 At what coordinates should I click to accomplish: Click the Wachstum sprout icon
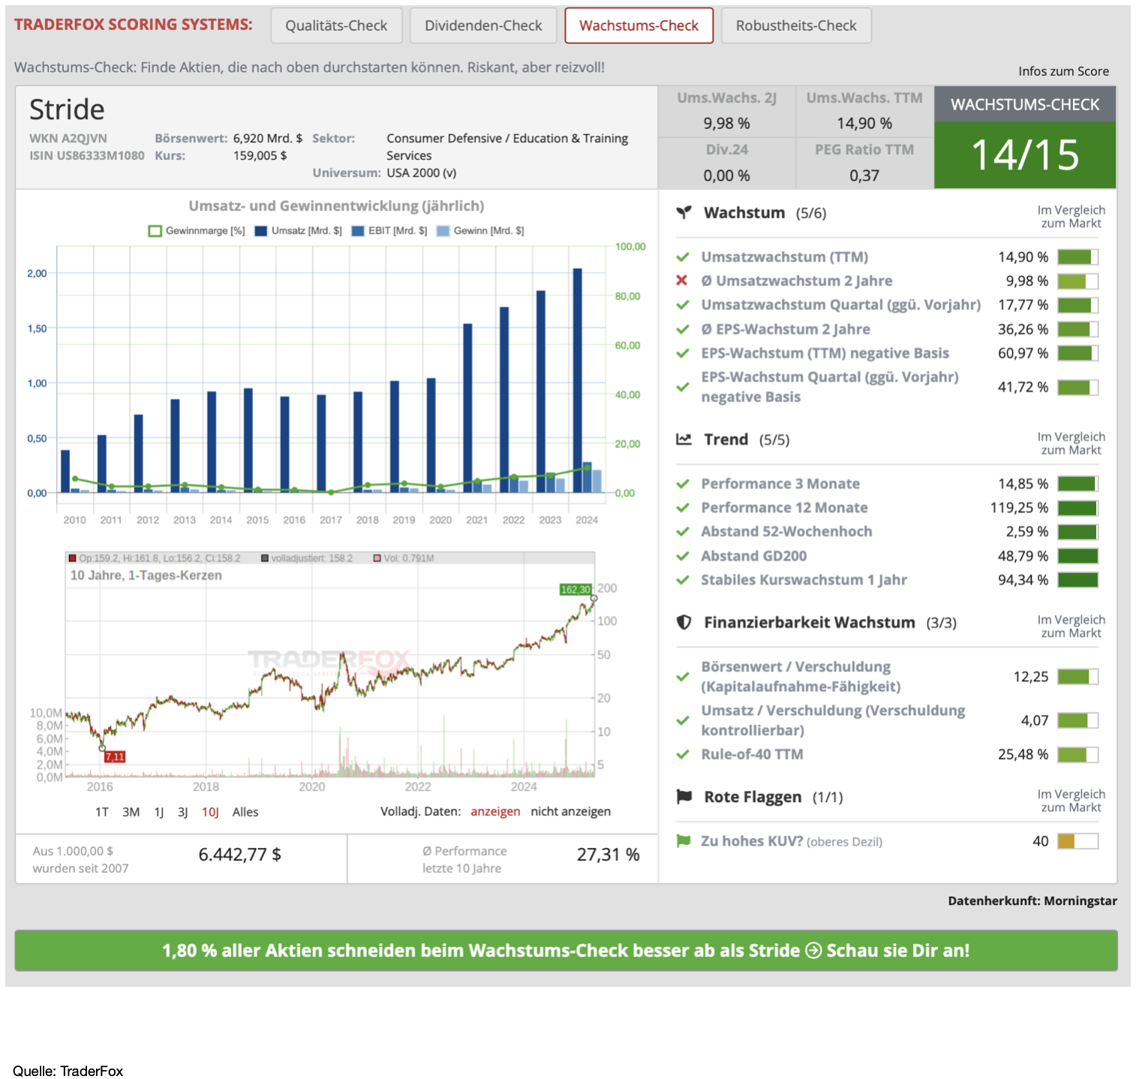pos(684,213)
